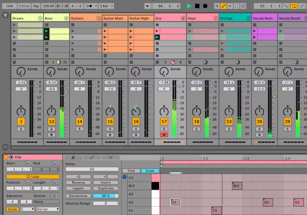This screenshot has height=215, width=307.
Task: Toggle the Strings track activator 23
Action: (x=229, y=122)
